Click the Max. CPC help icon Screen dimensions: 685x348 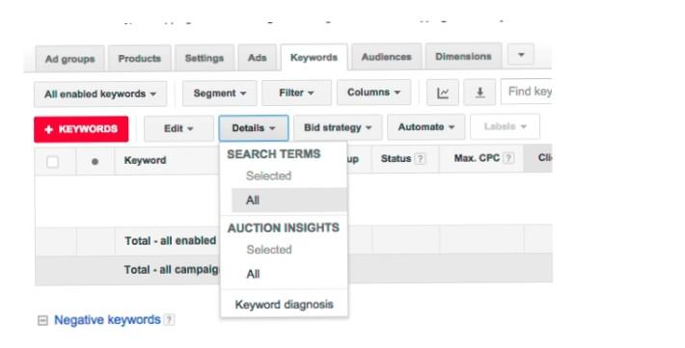pos(508,158)
